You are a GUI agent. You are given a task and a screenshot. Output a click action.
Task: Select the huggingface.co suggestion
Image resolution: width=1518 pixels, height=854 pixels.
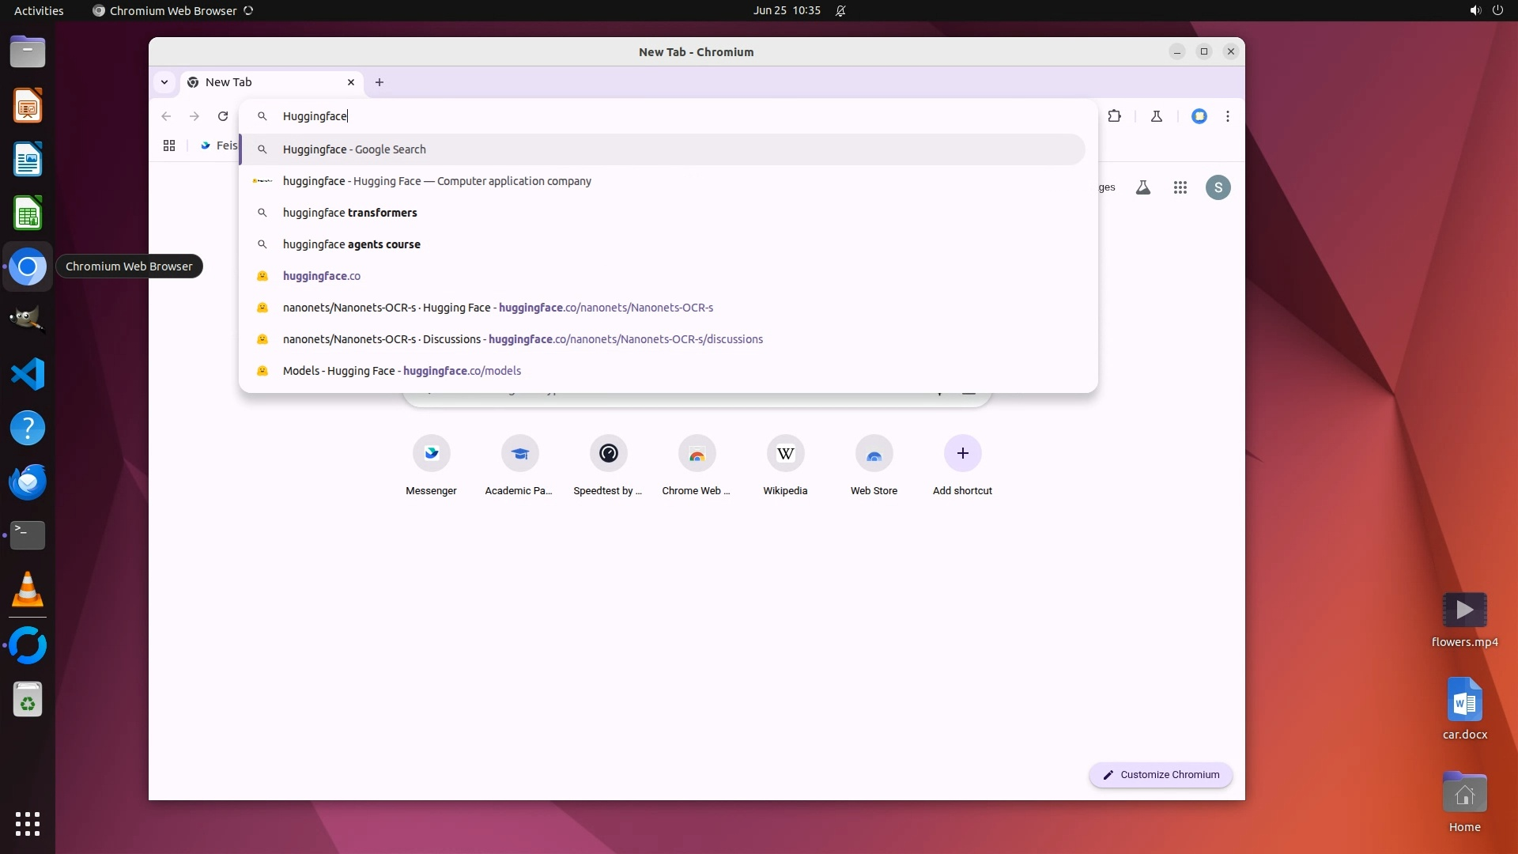click(322, 276)
